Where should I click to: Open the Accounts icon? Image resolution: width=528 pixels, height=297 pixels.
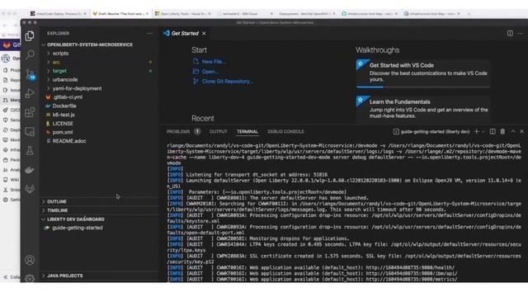30,260
